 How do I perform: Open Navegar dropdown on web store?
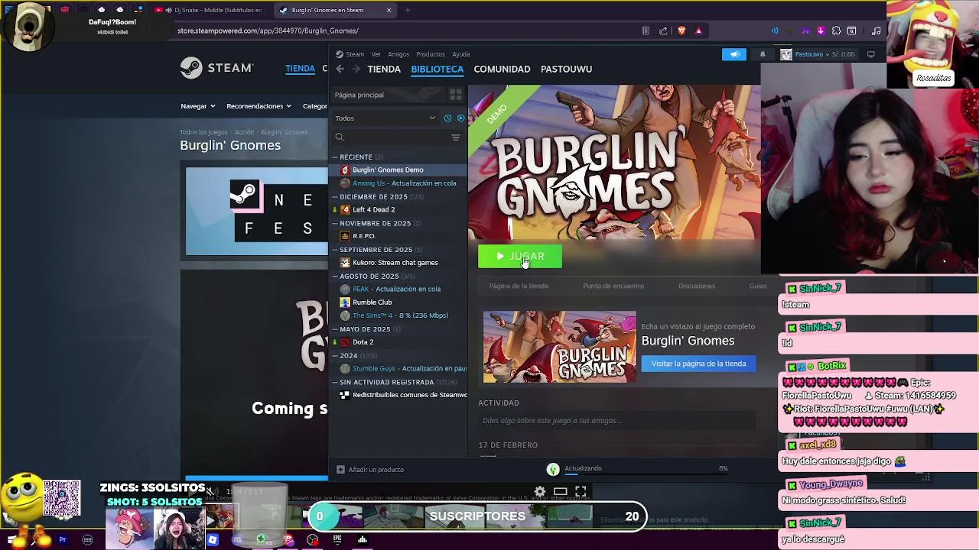(198, 106)
